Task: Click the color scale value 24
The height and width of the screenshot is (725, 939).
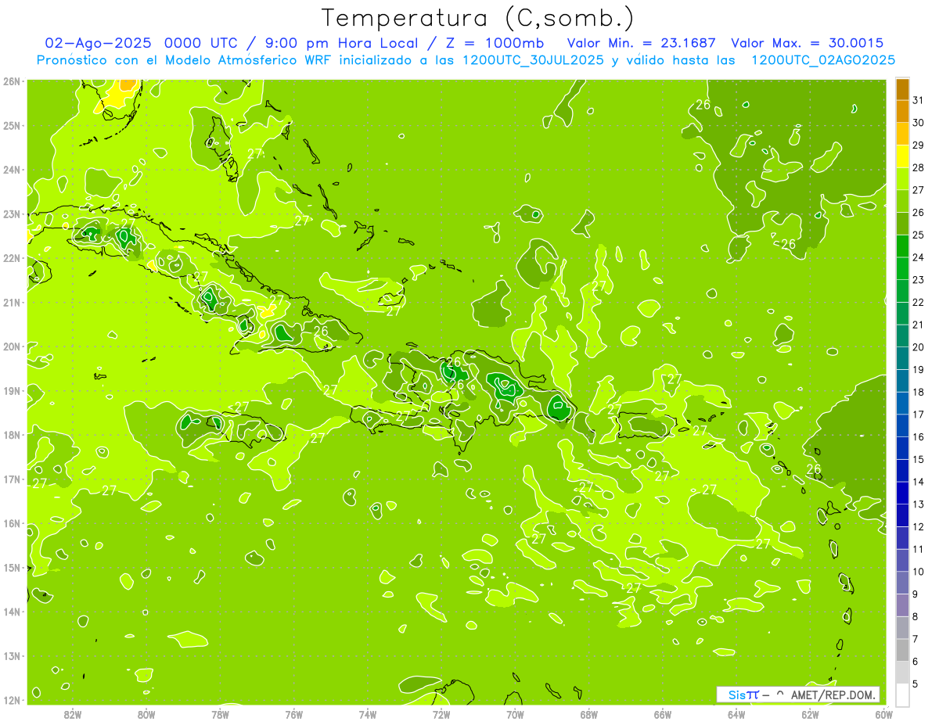Action: click(919, 257)
